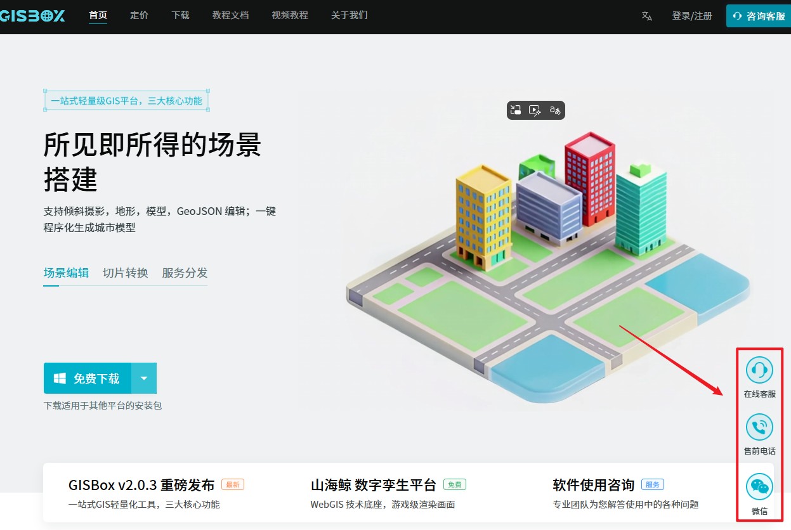Viewport: 791px width, 530px height.
Task: Switch to the 切片转换 tab
Action: click(126, 273)
